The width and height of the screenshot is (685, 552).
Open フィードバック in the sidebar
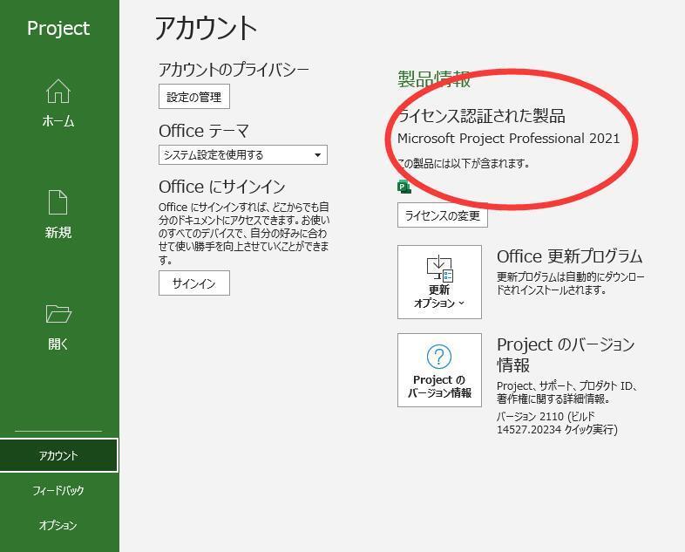pos(58,490)
